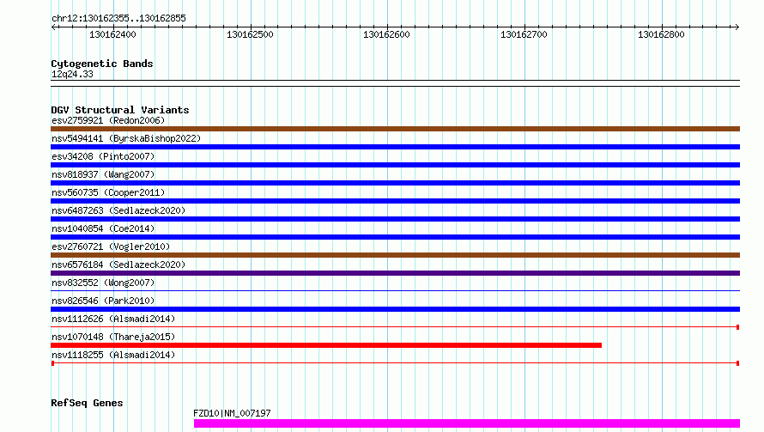Open variant nsv5494141 (ByrskaBishop2022) label
Screen dimensions: 764x432
[126, 138]
